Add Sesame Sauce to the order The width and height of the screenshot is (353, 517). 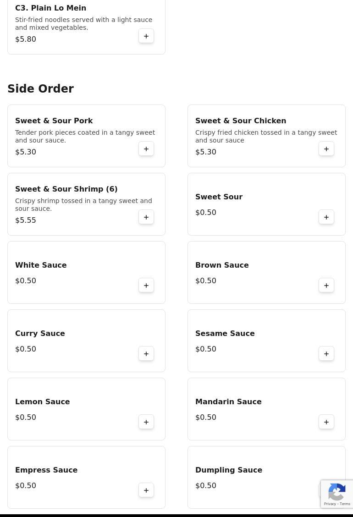[326, 353]
